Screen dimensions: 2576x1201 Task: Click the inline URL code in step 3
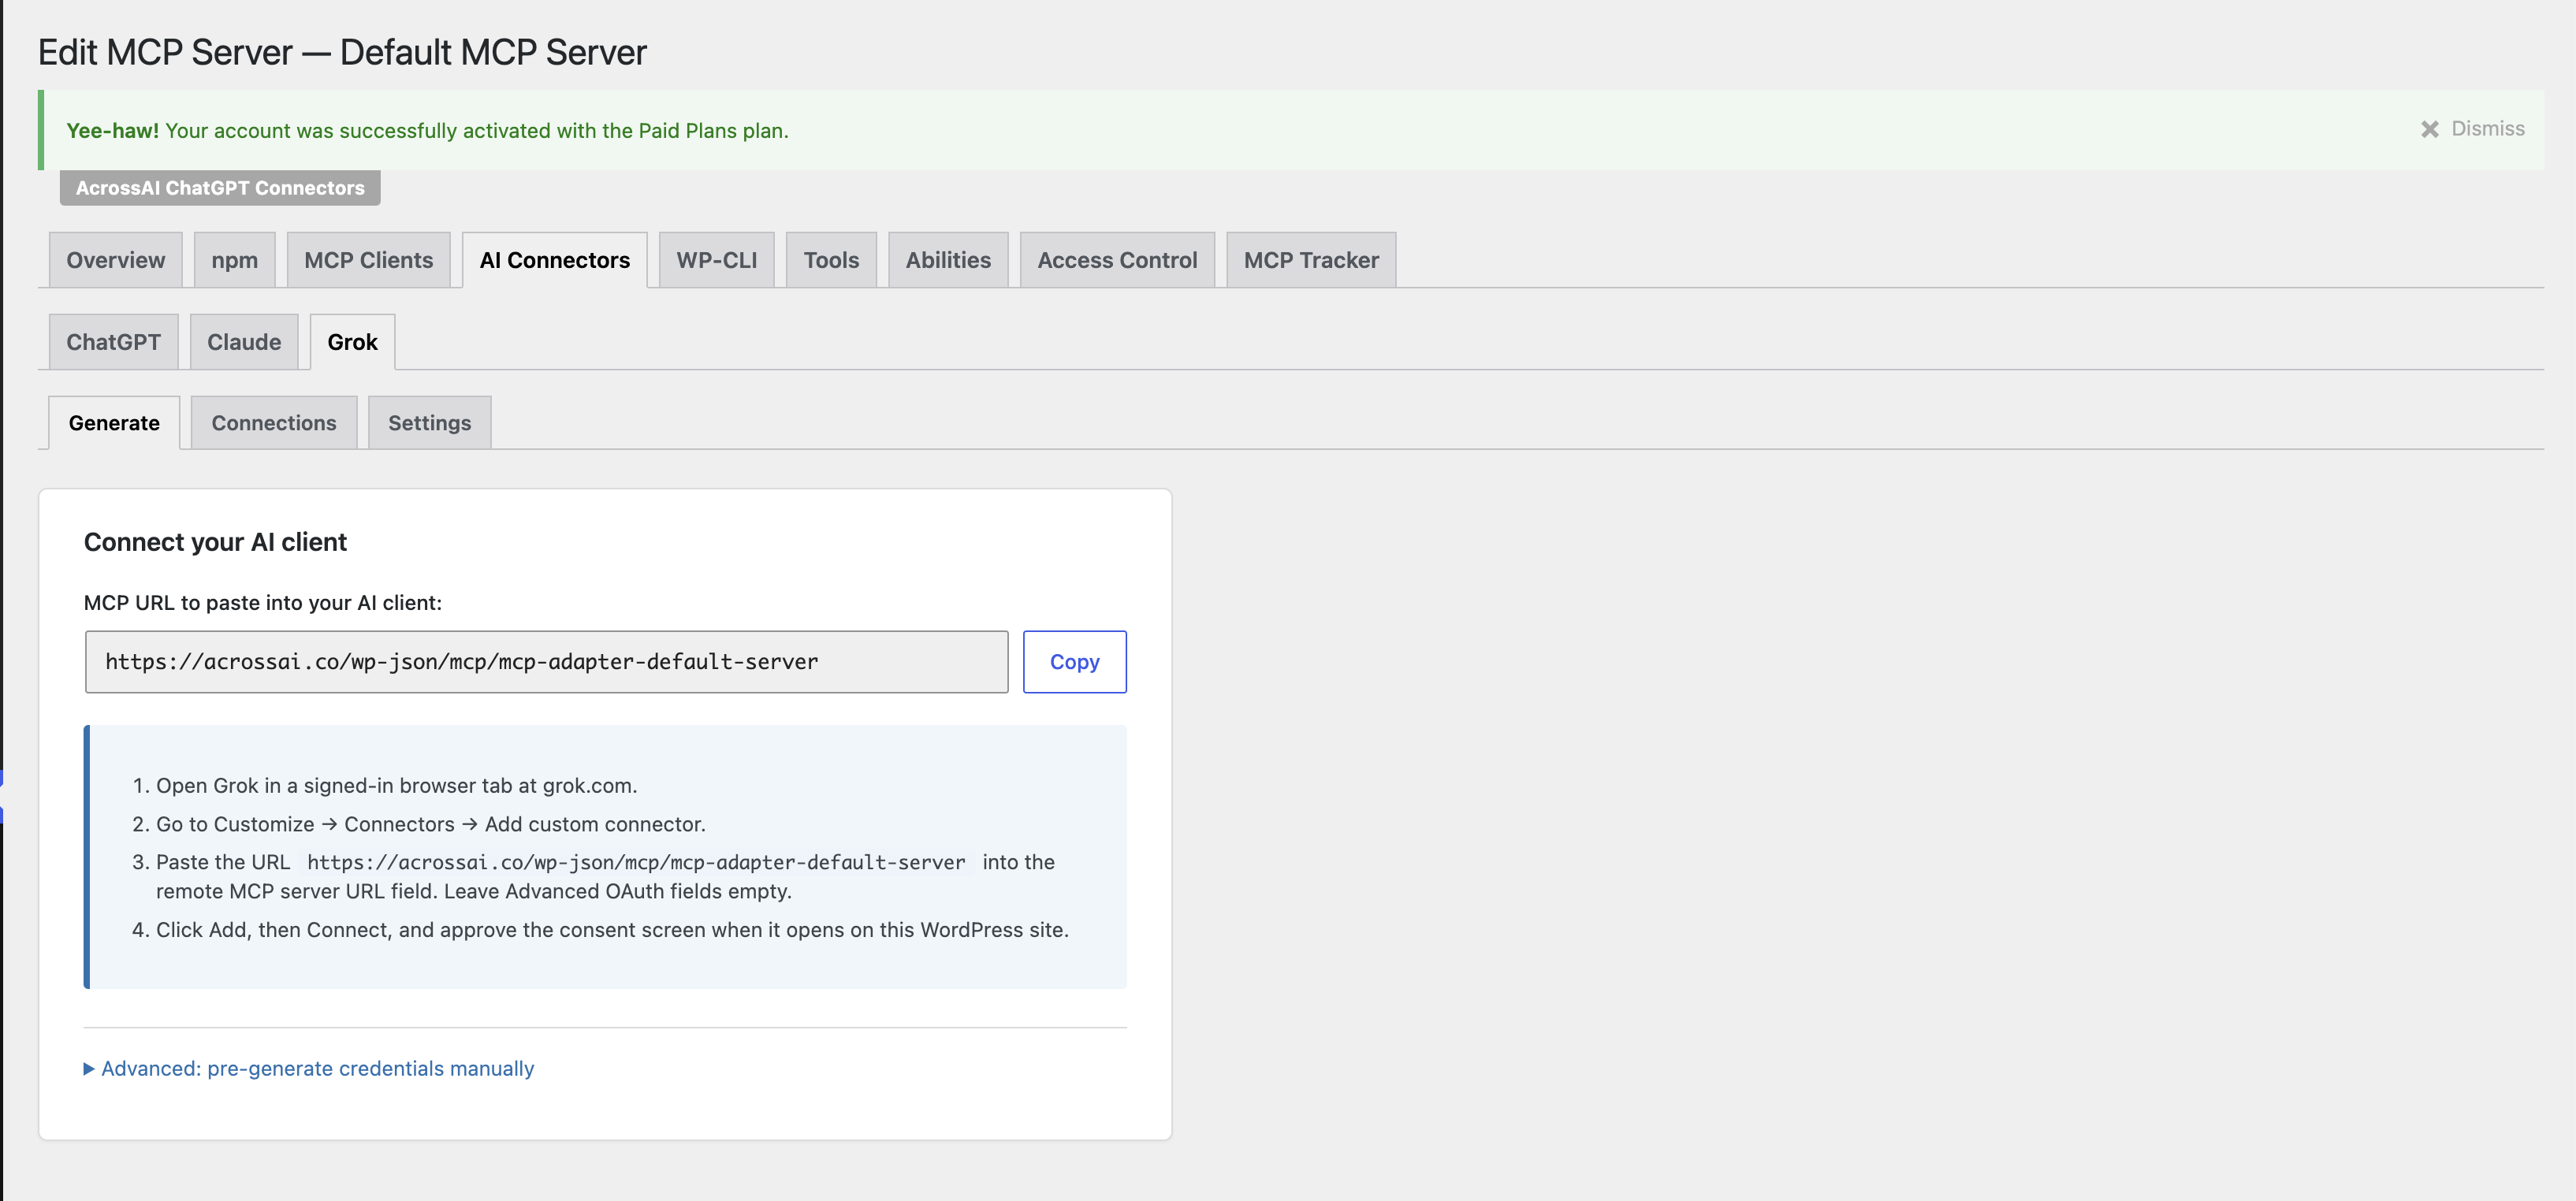(636, 862)
